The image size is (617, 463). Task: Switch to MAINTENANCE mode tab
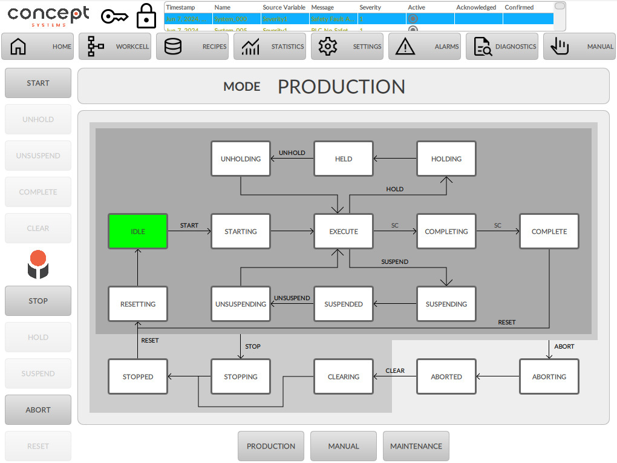pos(416,446)
